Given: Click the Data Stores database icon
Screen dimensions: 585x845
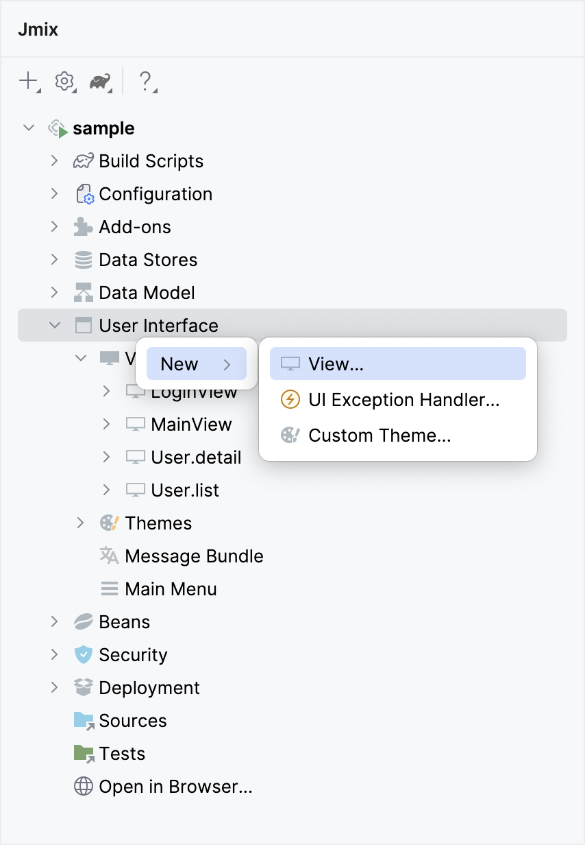Looking at the screenshot, I should 82,259.
